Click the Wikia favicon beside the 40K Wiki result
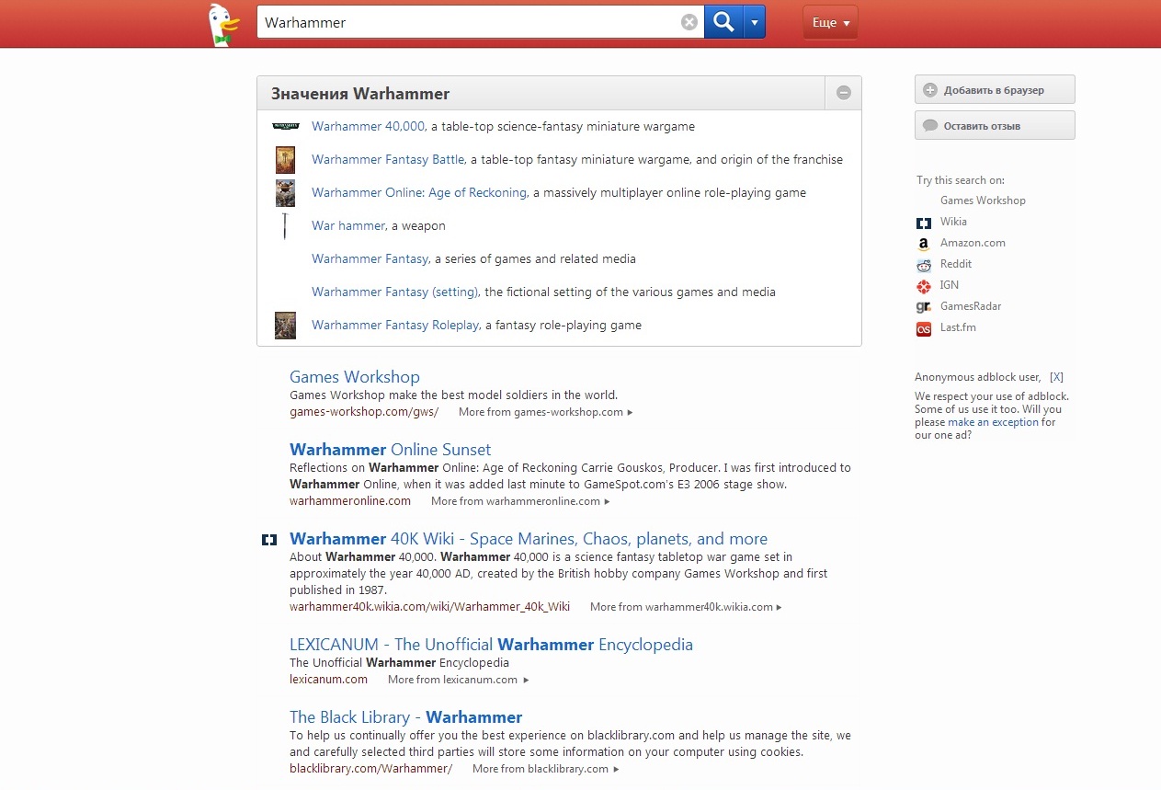 pos(269,540)
